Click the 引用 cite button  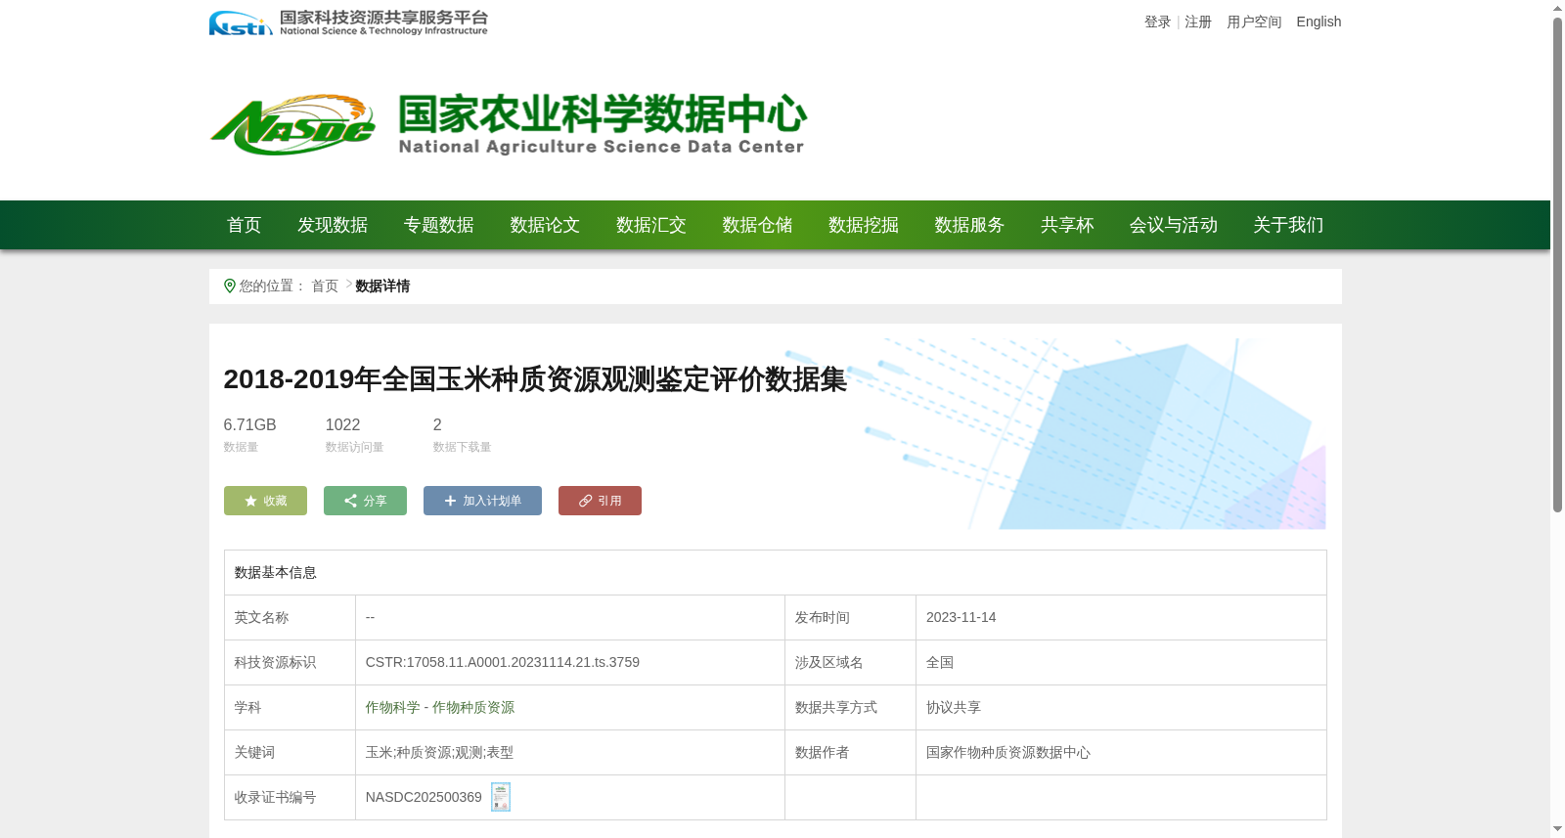600,501
